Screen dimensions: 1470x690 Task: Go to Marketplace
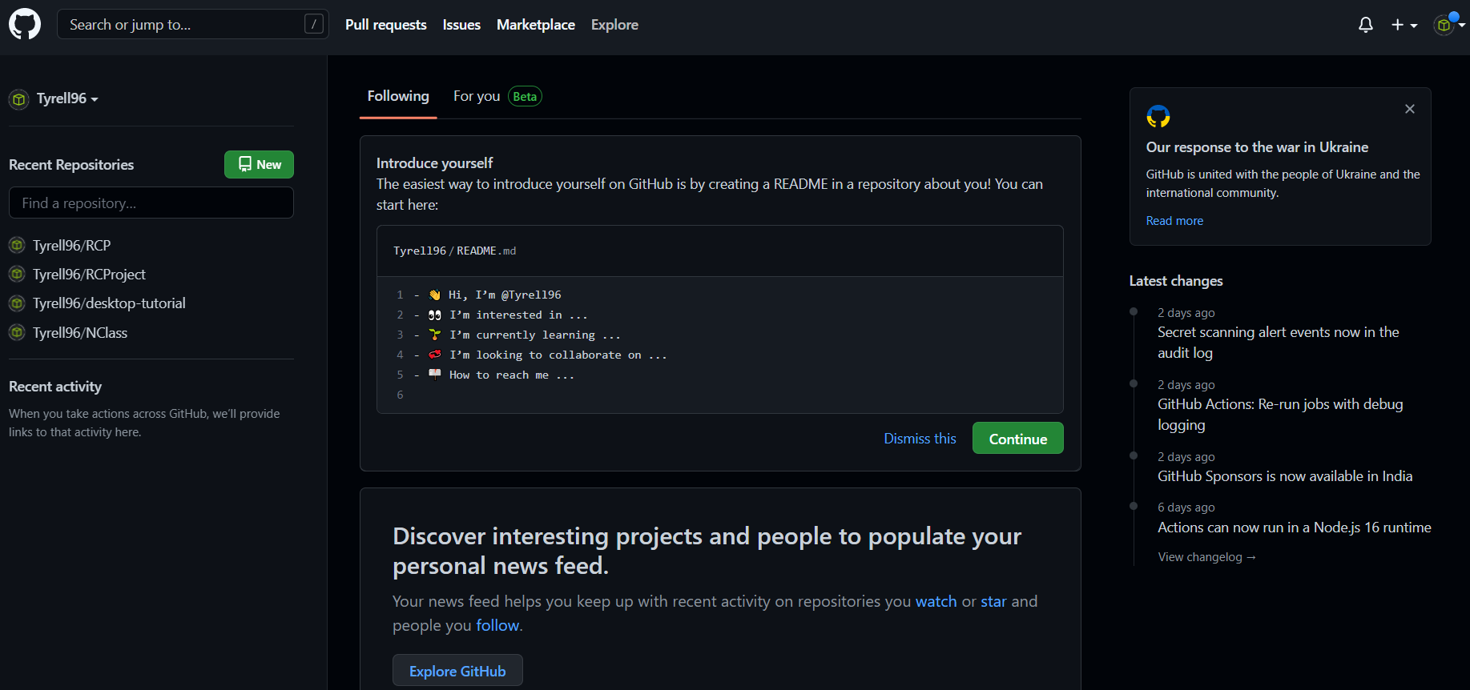point(536,25)
